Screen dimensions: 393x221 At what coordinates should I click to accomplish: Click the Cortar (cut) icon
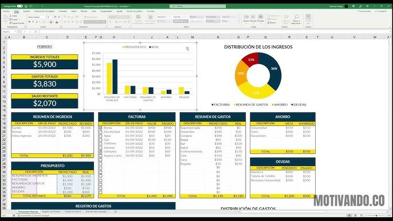click(x=10, y=16)
